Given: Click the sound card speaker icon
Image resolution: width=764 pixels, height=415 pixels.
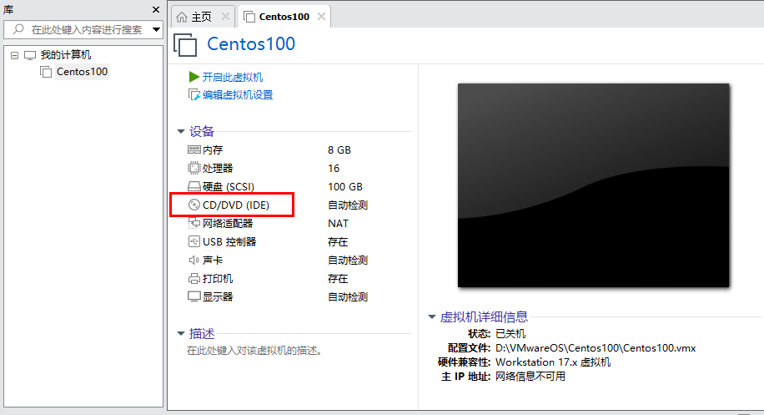Looking at the screenshot, I should 194,260.
